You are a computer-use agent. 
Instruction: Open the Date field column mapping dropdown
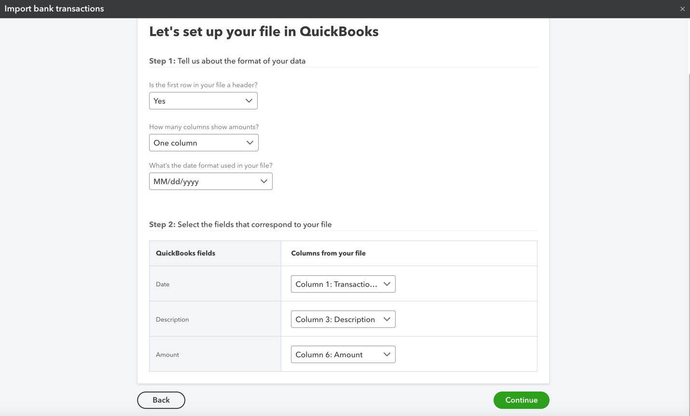coord(343,284)
